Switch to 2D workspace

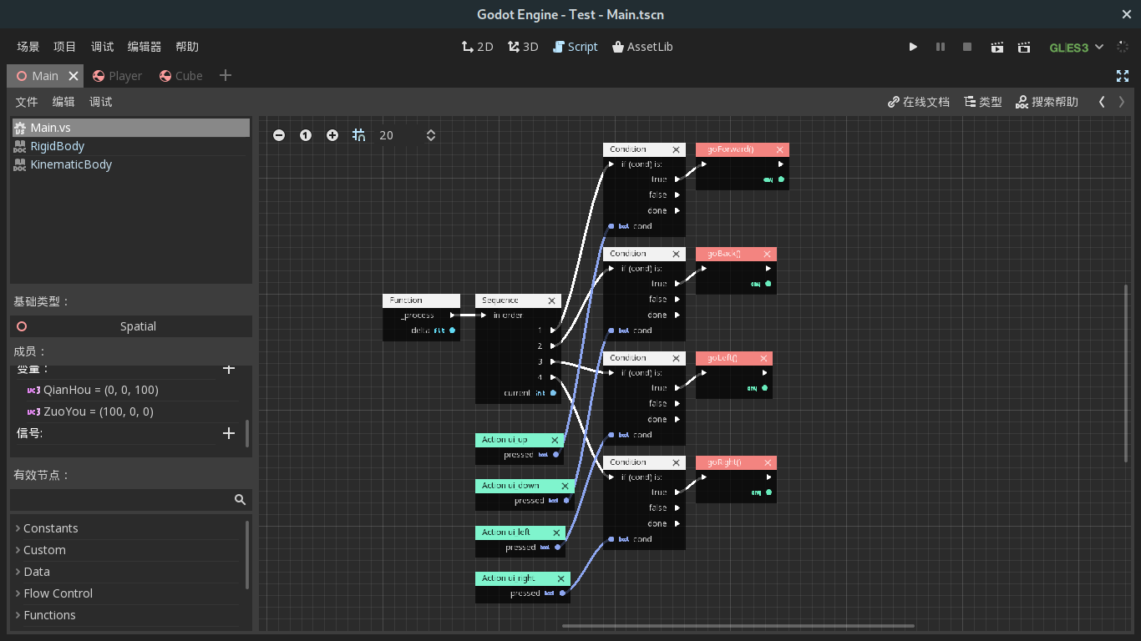point(477,47)
